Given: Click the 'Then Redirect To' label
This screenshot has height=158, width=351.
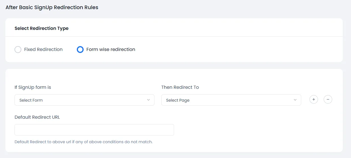Looking at the screenshot, I should click(x=180, y=87).
